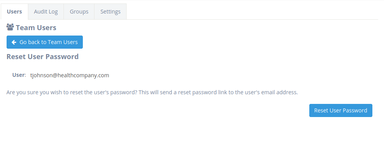This screenshot has width=384, height=146.
Task: Click the reset confirmation question text
Action: click(x=152, y=92)
